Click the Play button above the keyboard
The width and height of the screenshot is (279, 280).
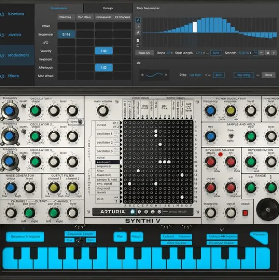(120, 237)
